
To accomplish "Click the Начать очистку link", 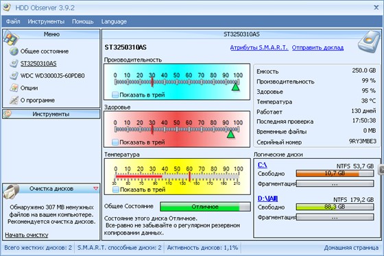I will coord(27,235).
